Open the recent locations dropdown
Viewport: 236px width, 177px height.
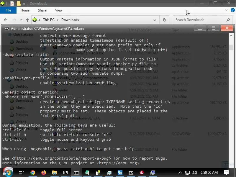tap(21, 20)
